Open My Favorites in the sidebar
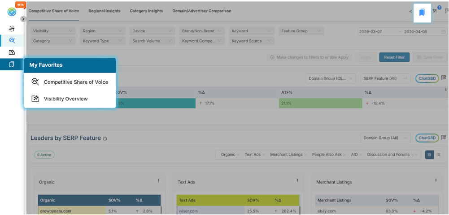 [x=12, y=64]
